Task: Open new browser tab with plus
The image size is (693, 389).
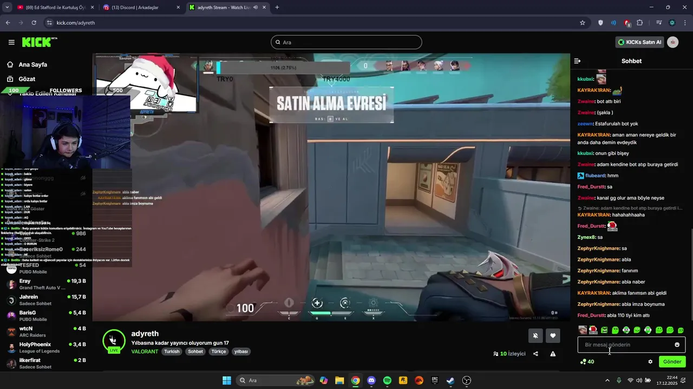Action: pos(277,8)
